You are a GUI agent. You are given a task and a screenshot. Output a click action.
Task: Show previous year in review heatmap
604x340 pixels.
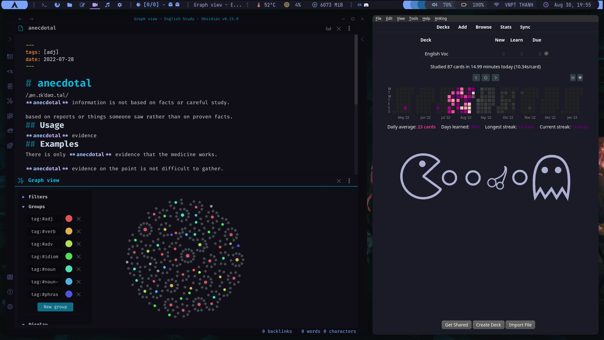(x=476, y=78)
